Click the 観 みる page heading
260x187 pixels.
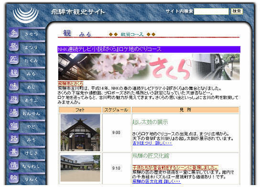(77, 33)
